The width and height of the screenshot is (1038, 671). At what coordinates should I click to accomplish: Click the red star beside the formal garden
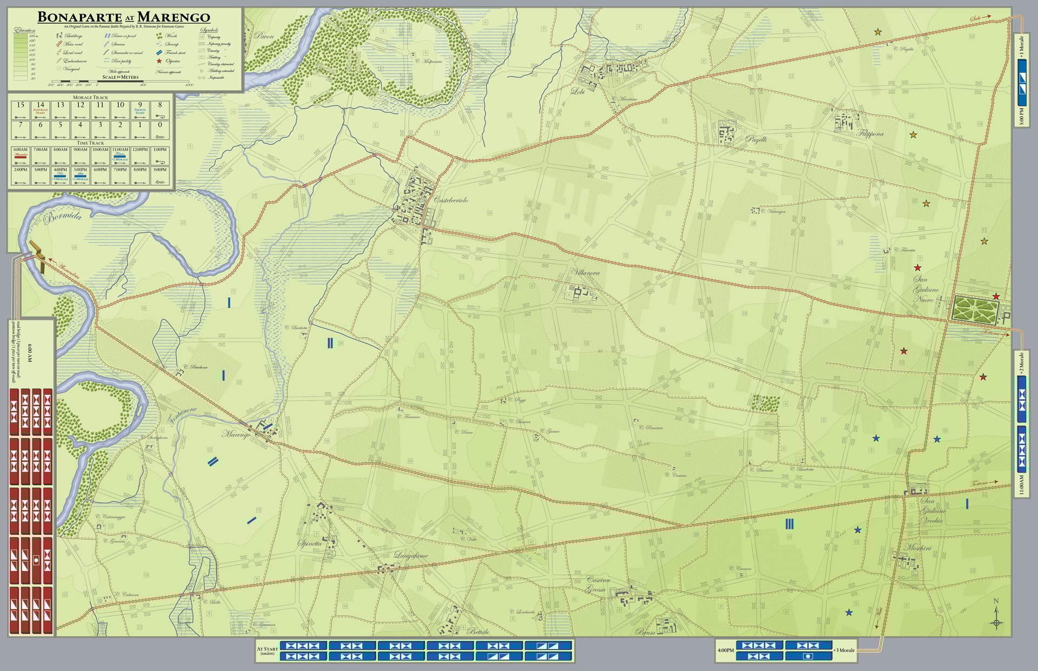[996, 296]
